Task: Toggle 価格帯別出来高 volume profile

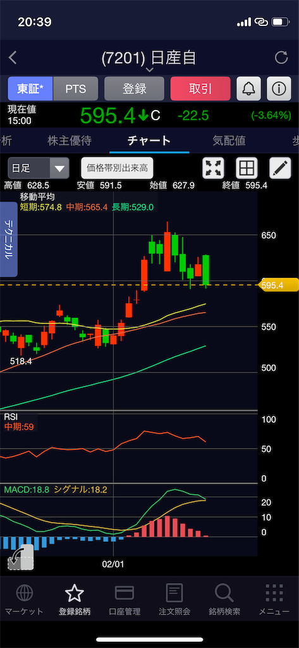Action: (x=118, y=168)
